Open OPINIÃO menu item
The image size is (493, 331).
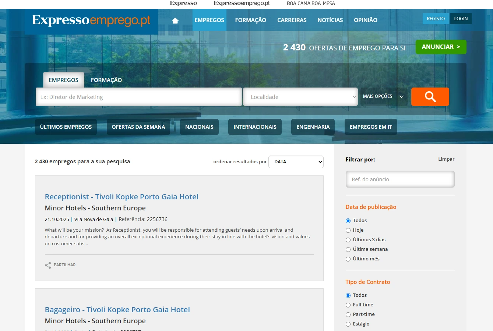click(x=366, y=20)
